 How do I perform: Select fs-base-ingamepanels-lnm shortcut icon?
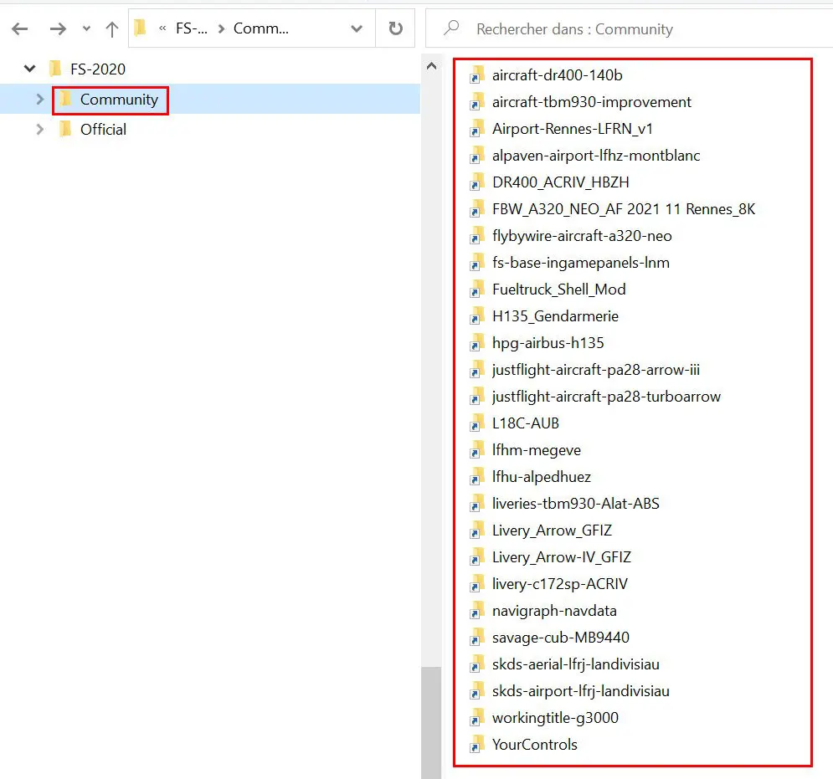pyautogui.click(x=476, y=263)
